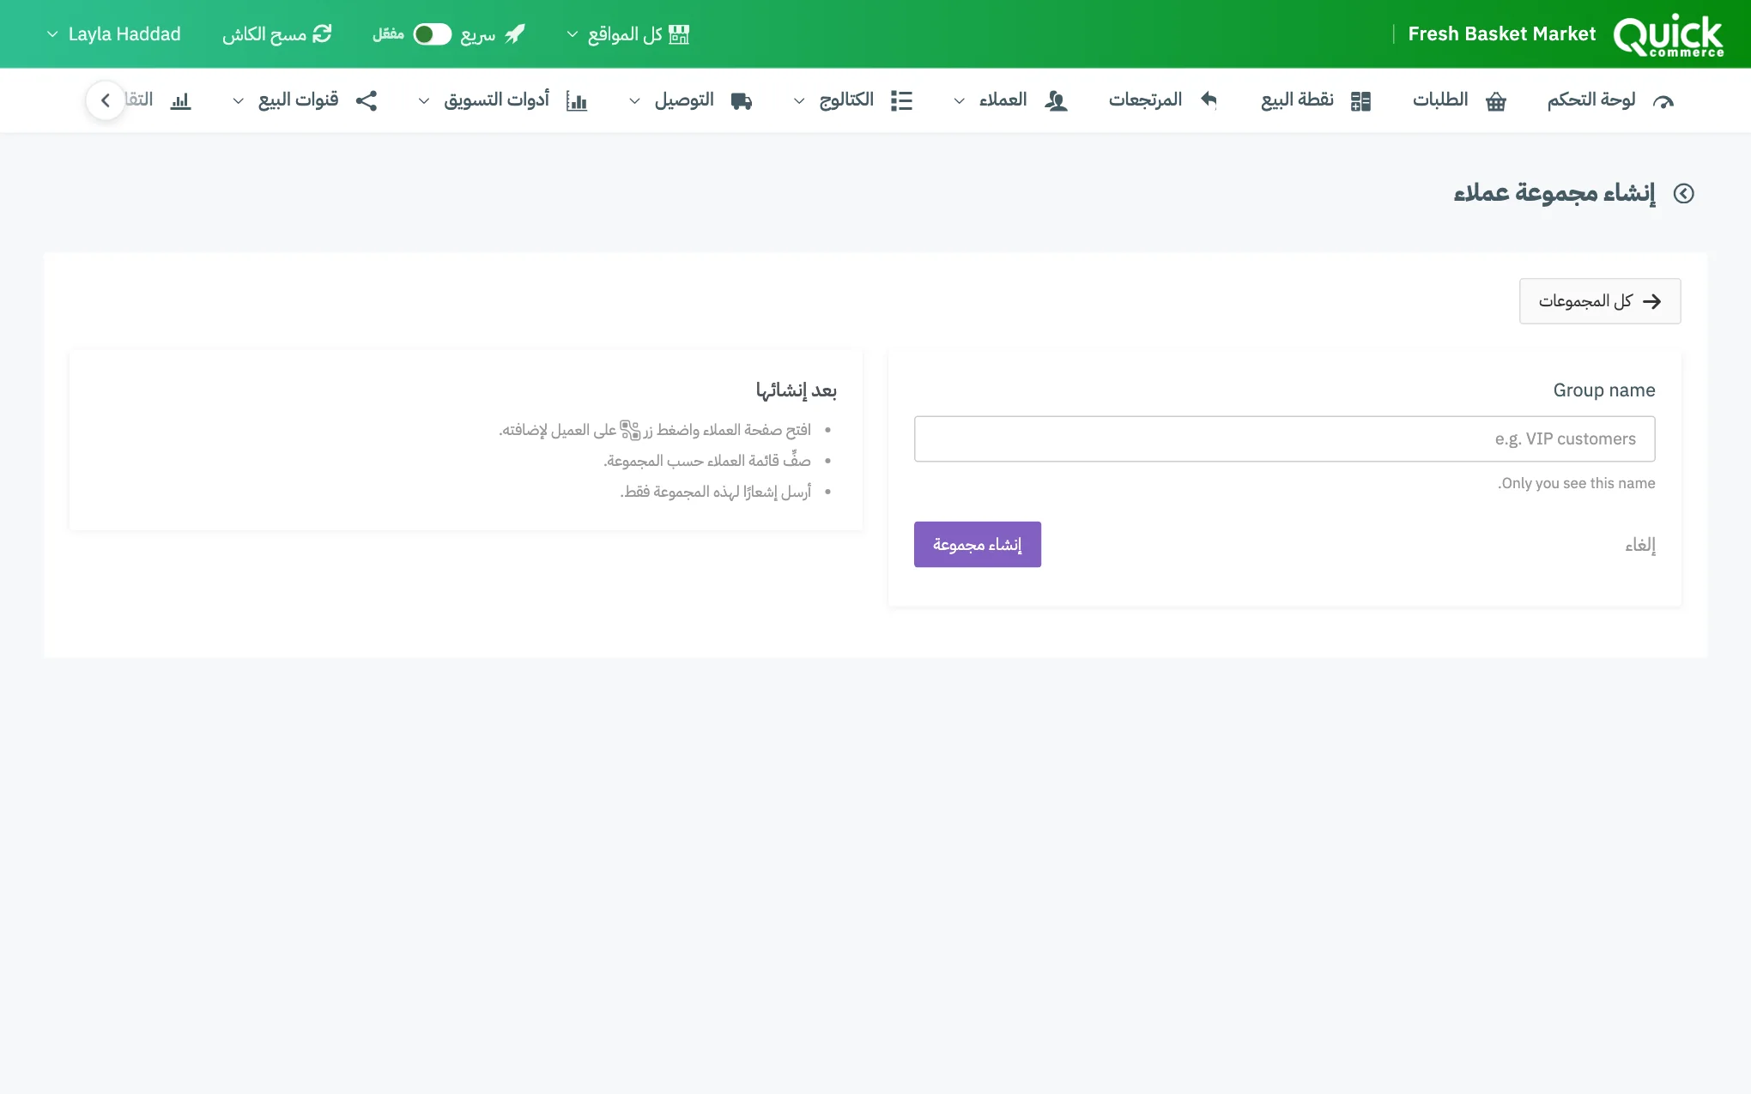Click the share icon for قنوات البيع

(367, 101)
